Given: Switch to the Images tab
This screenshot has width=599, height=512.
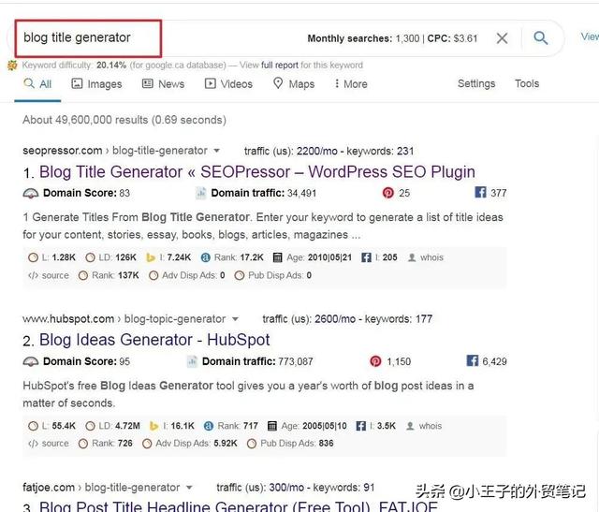Looking at the screenshot, I should click(x=96, y=83).
